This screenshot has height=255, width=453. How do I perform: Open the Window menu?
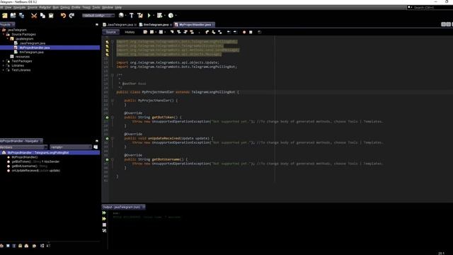click(x=108, y=7)
